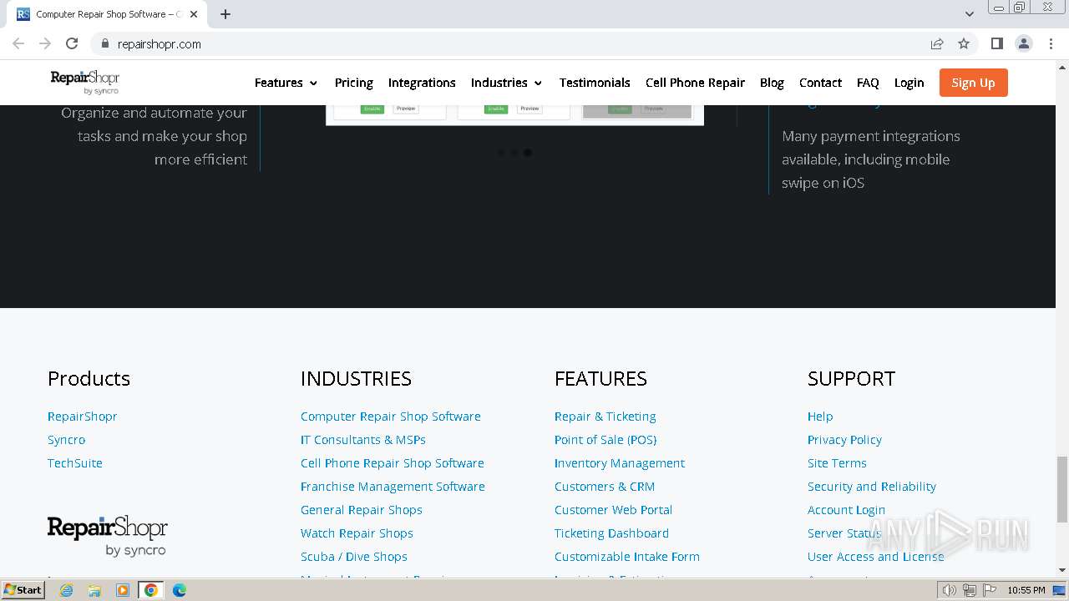Open a new tab with the plus icon
The height and width of the screenshot is (601, 1069).
[225, 14]
